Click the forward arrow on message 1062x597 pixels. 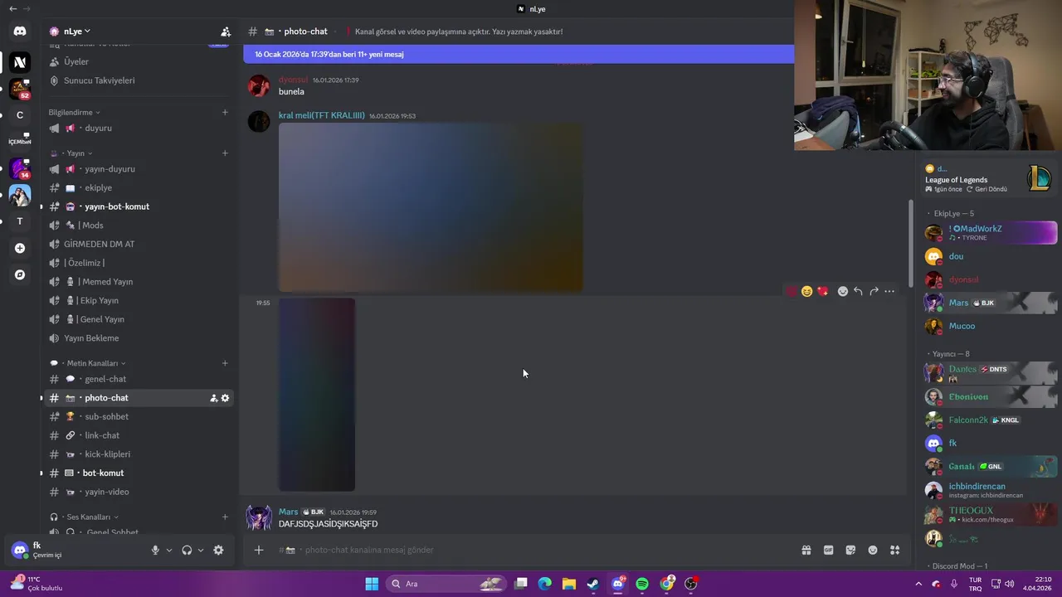coord(874,291)
